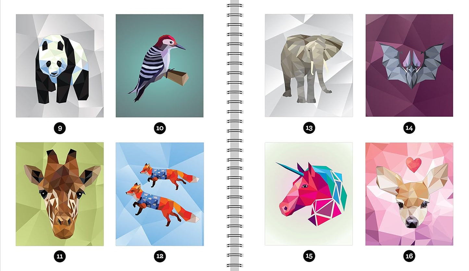
Task: Select the gray elephant illustration
Action: [309, 66]
